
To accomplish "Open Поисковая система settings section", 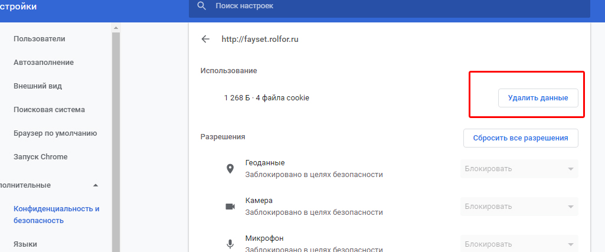I will [50, 110].
